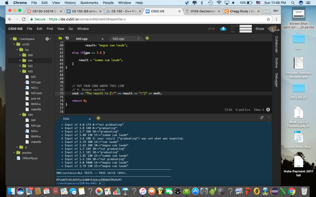This screenshot has width=316, height=197.
Task: Click the Cloud9 cloud icon
Action: point(223,29)
